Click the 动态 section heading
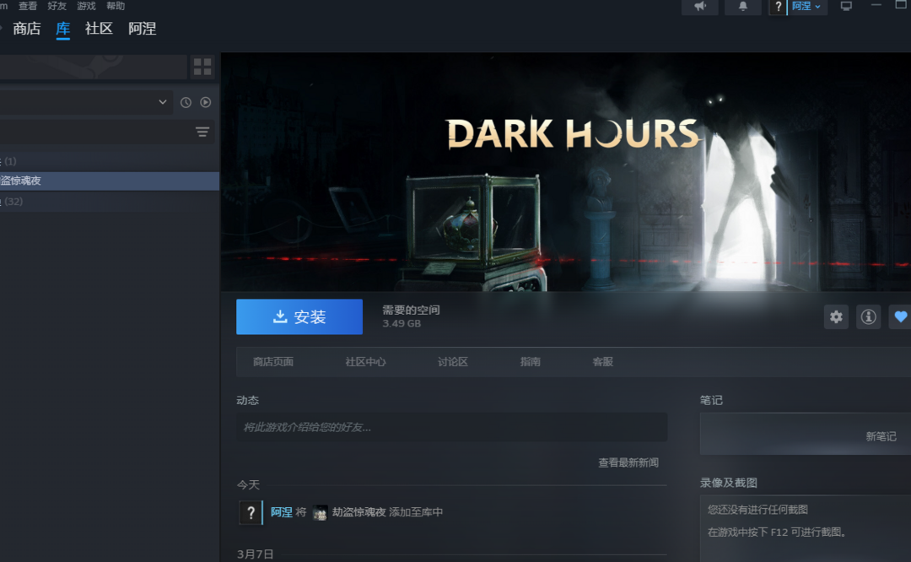This screenshot has height=562, width=911. tap(247, 400)
